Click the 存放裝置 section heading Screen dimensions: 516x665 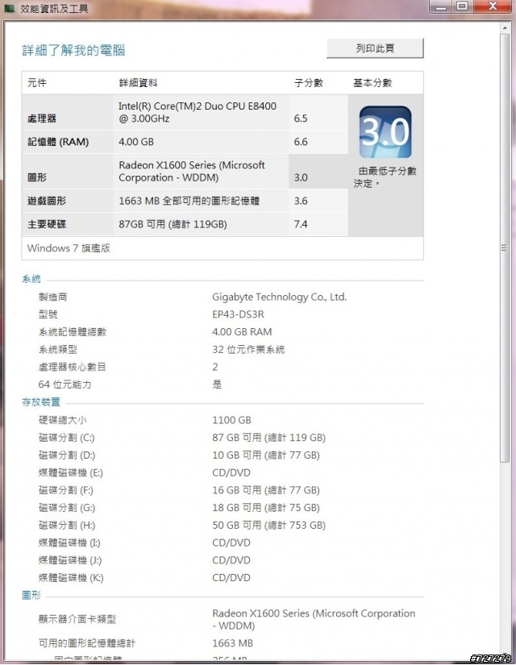(x=41, y=402)
